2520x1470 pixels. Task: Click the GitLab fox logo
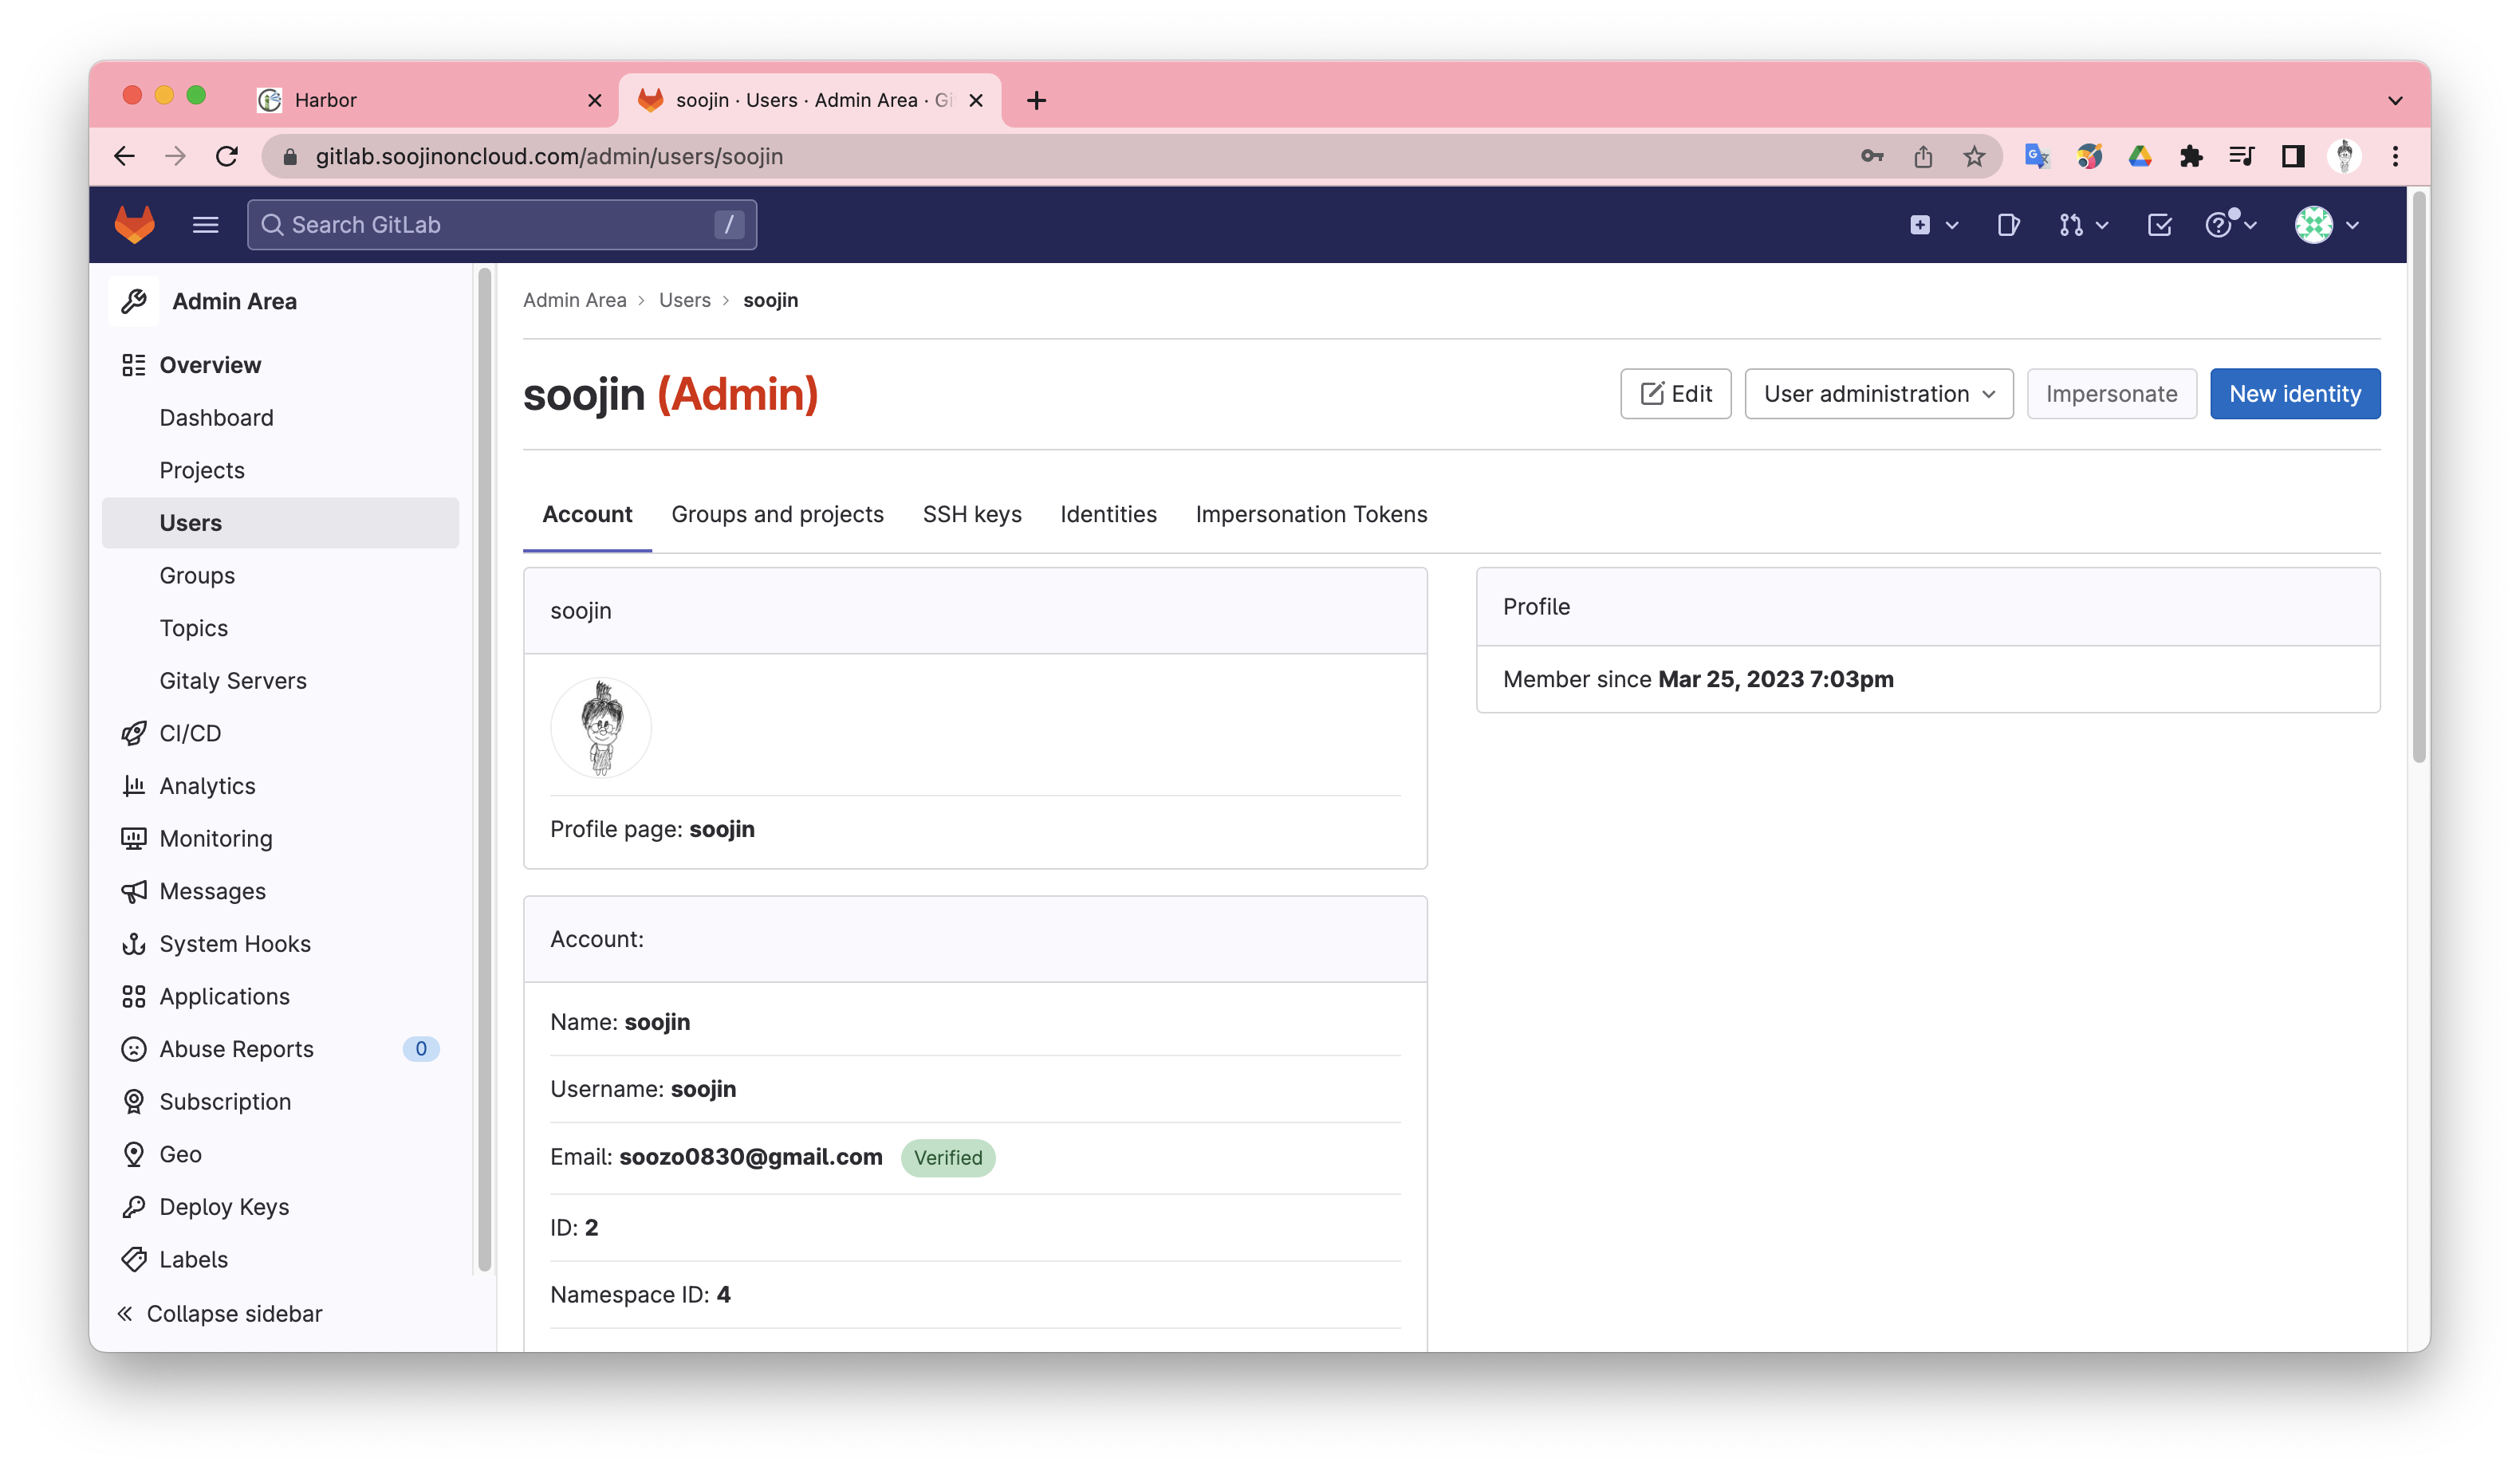tap(134, 225)
